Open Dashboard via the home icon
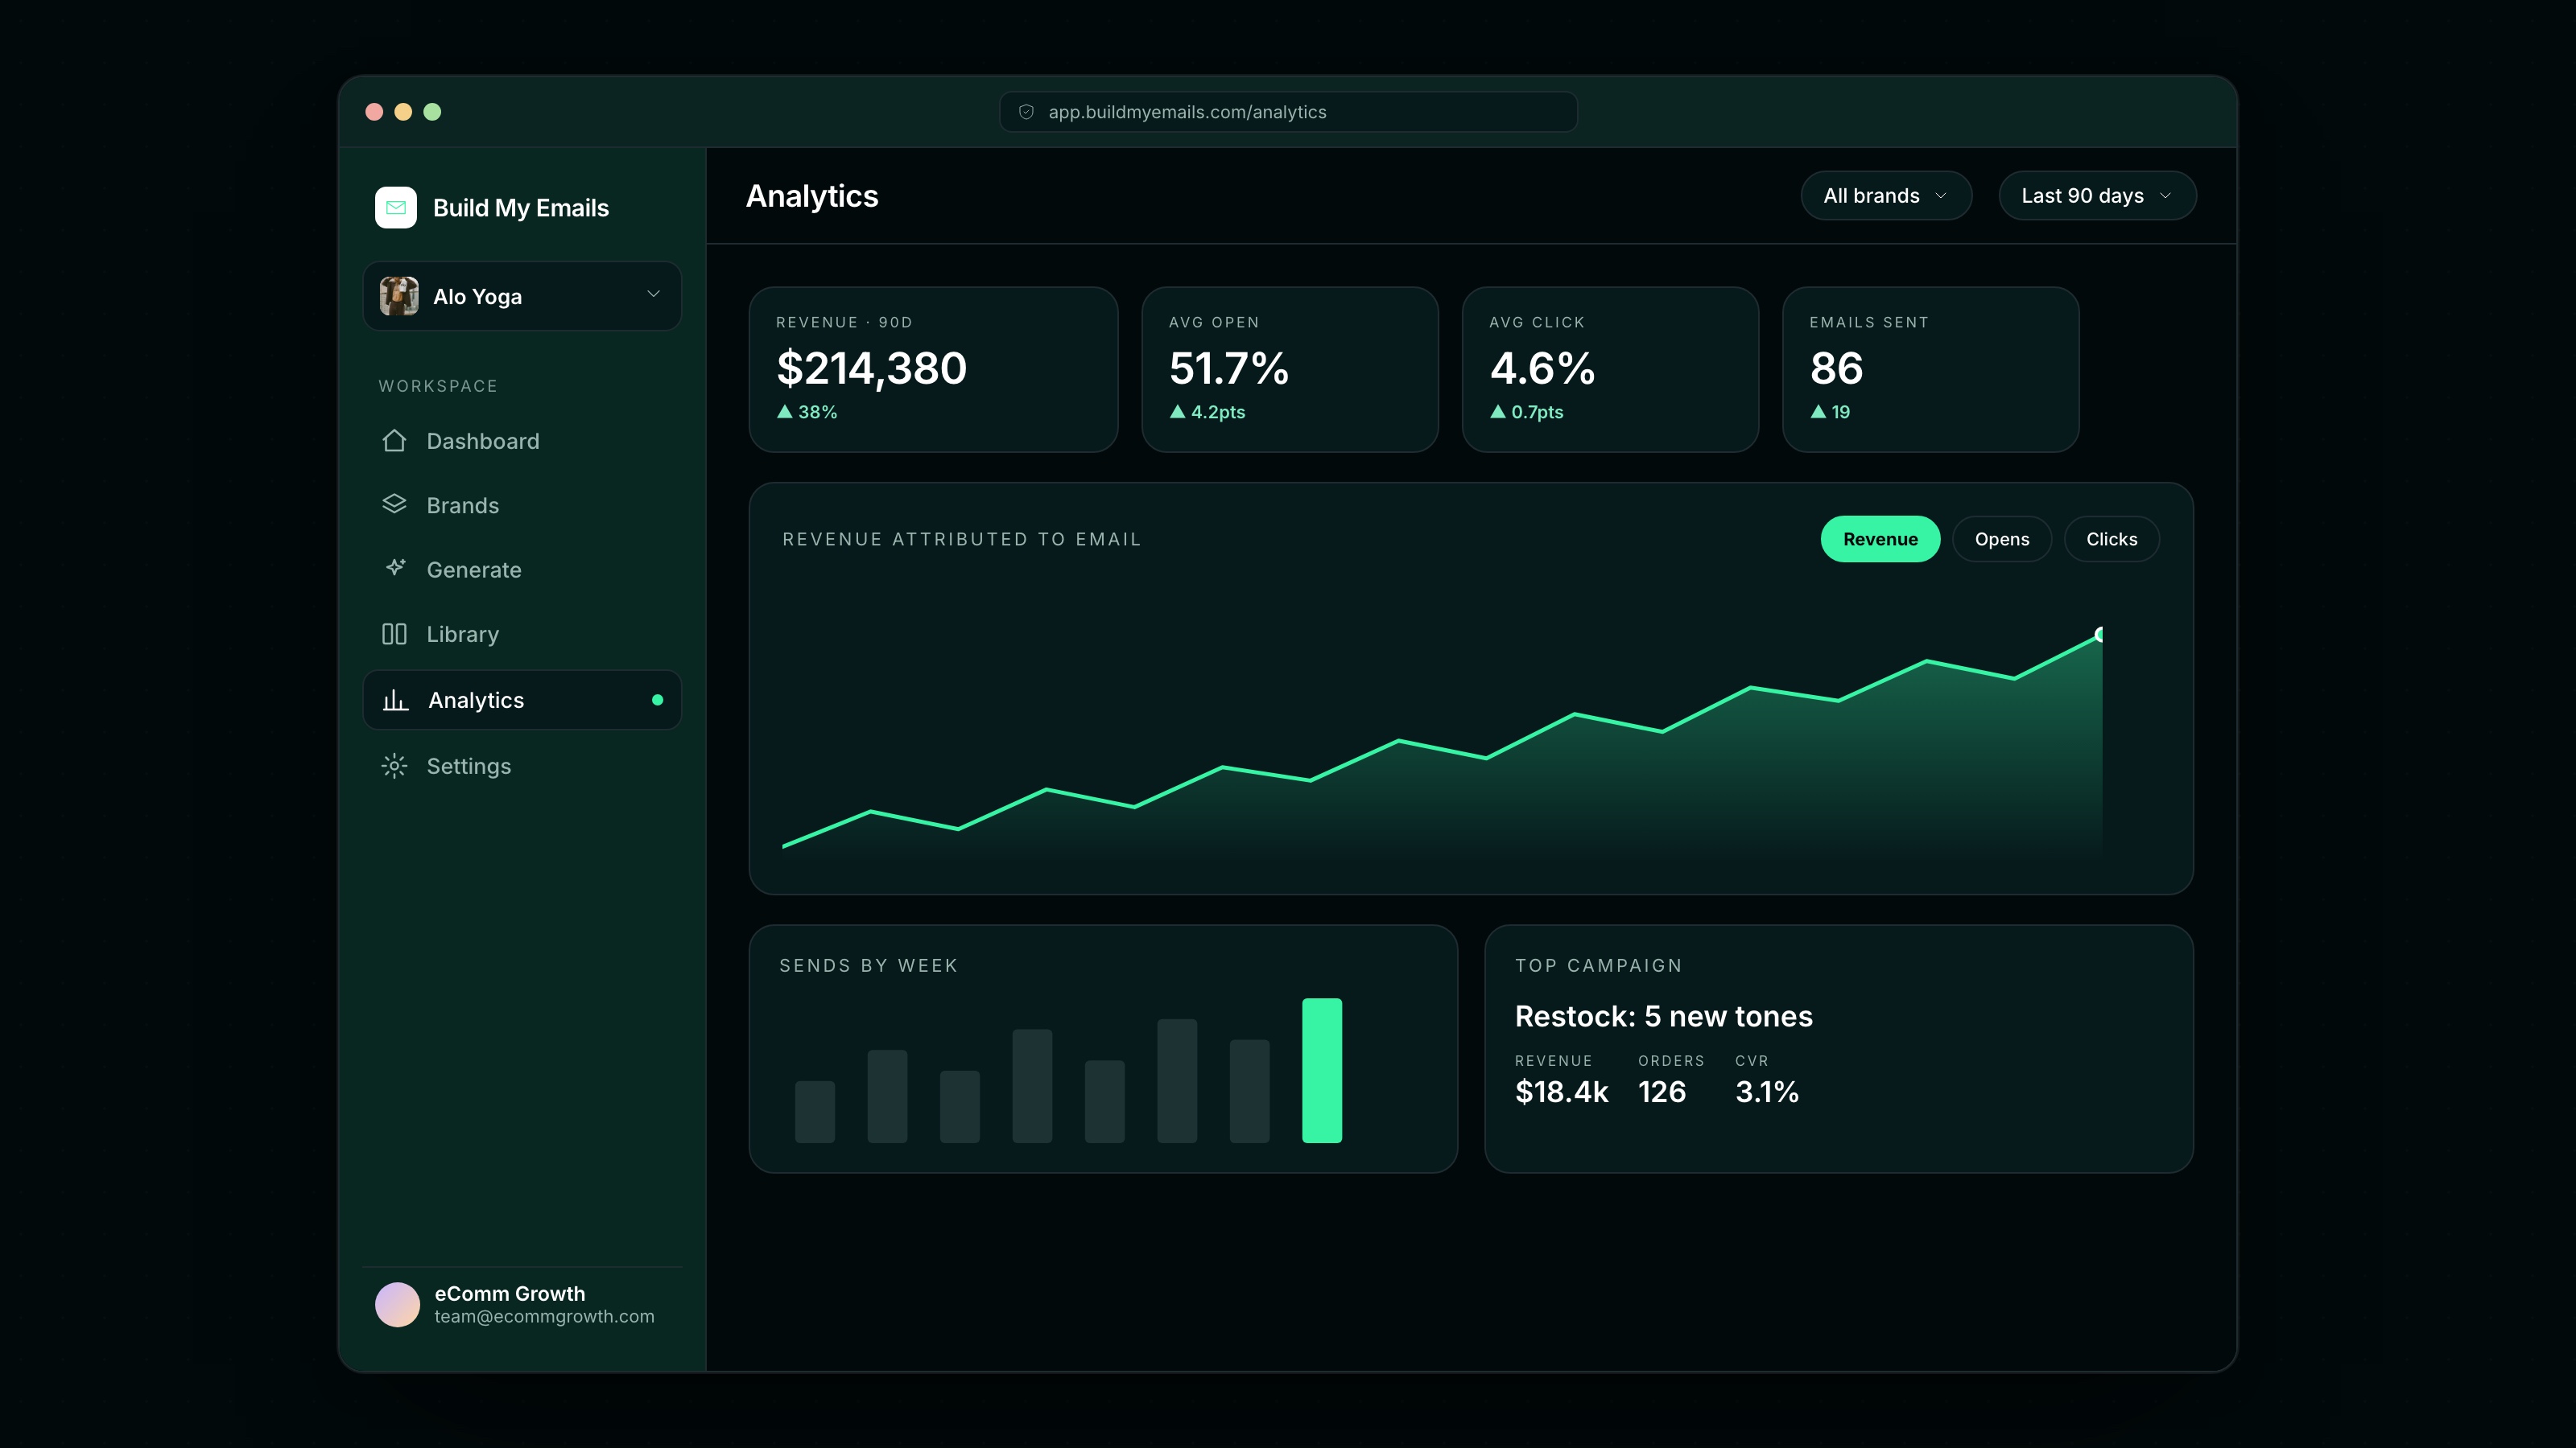This screenshot has height=1448, width=2576. [394, 441]
